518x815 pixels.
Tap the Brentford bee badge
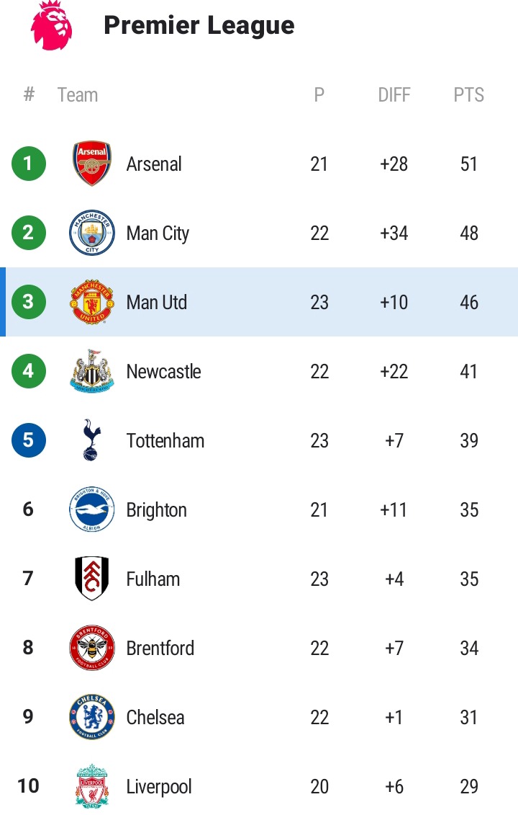tap(92, 648)
